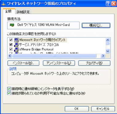This screenshot has height=114, width=117.
Task: Click list scroll down arrow
Action: 107,51
